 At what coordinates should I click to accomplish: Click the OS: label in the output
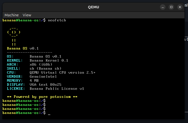pyautogui.click(x=10, y=56)
